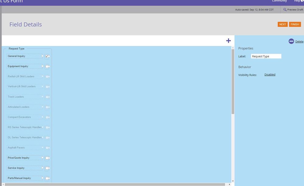Click into the Label text field
Image resolution: width=304 pixels, height=186 pixels.
pos(266,56)
